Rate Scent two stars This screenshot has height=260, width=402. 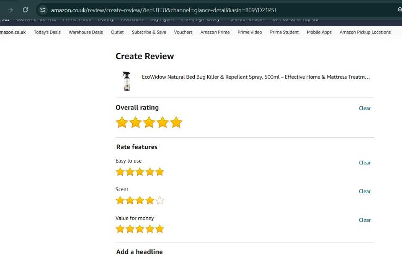click(130, 201)
